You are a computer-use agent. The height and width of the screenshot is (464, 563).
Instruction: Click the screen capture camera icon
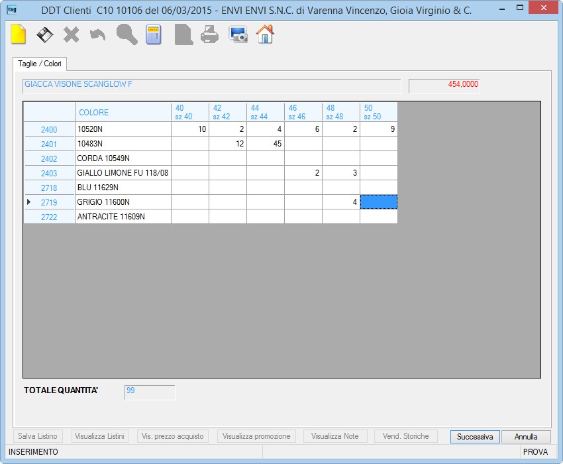[x=238, y=35]
